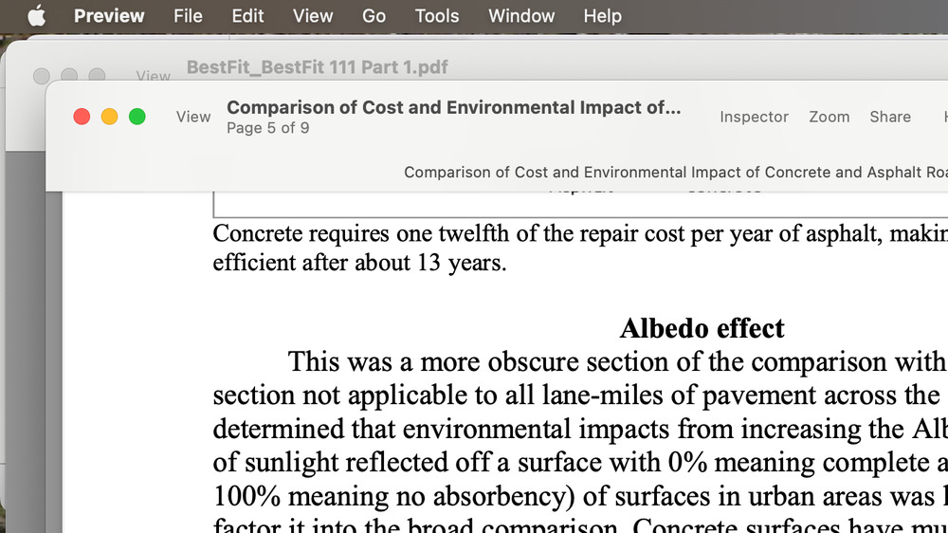Click the 'Albedo effect' heading
This screenshot has width=948, height=533.
coord(702,328)
